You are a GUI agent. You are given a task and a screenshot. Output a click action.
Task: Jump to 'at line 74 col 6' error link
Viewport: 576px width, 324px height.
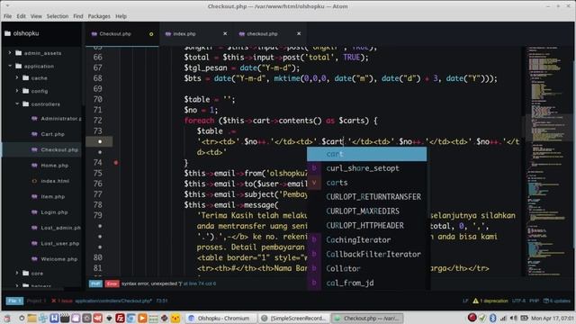click(200, 283)
